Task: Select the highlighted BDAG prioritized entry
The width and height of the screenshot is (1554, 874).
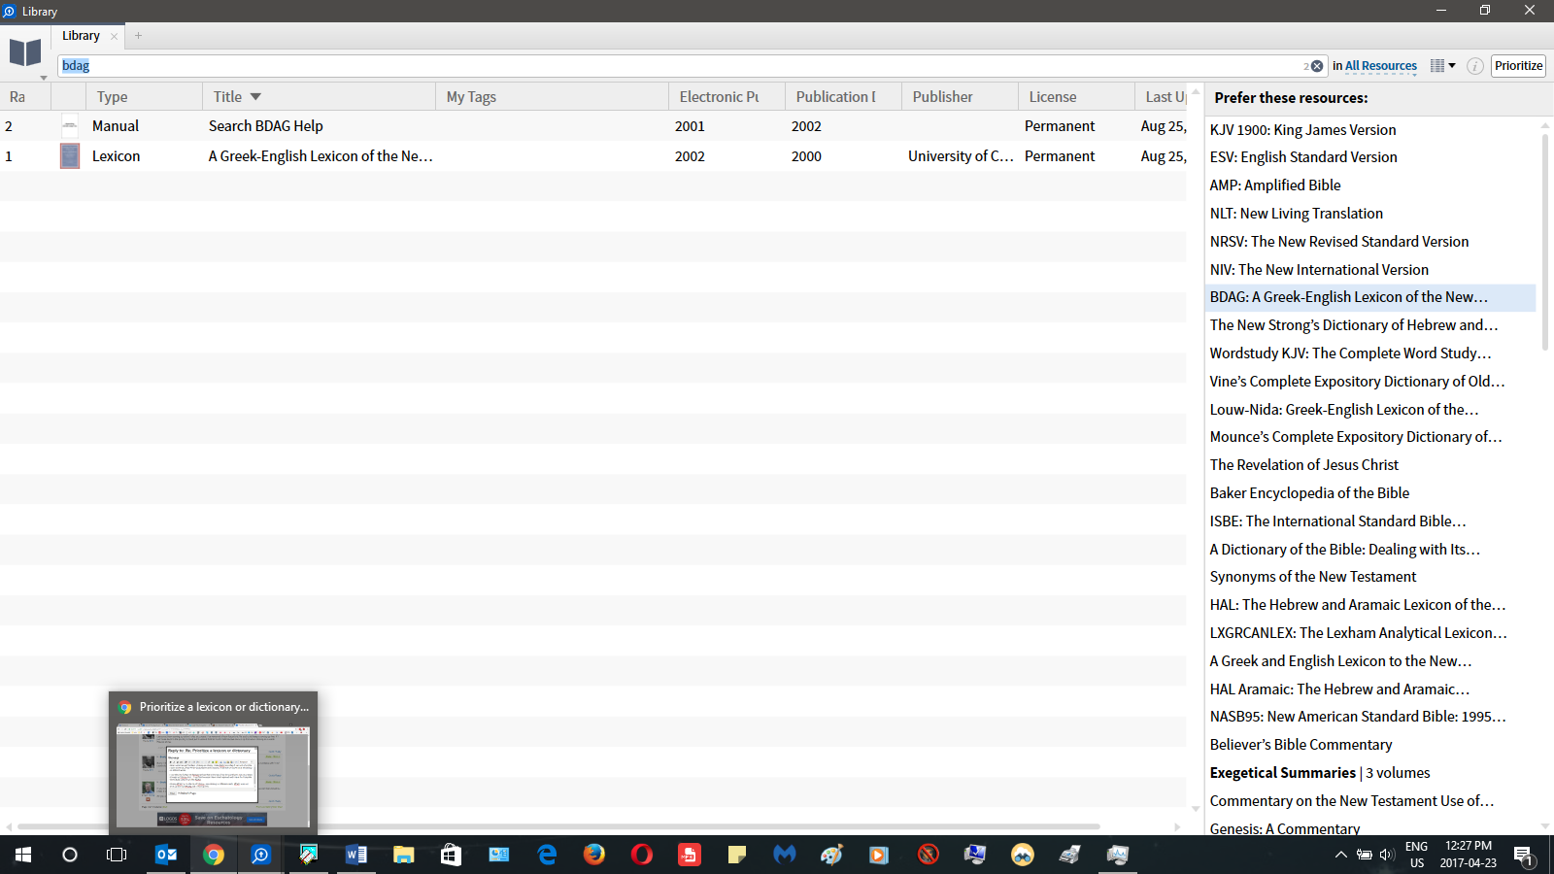Action: (1370, 297)
